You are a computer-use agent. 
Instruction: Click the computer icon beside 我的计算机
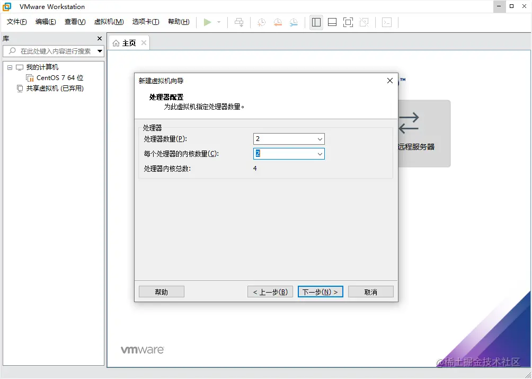20,67
